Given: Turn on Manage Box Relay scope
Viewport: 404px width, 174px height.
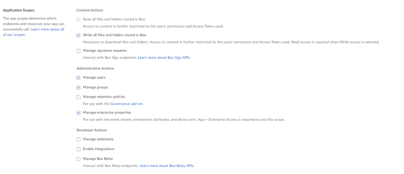Looking at the screenshot, I should tap(78, 159).
